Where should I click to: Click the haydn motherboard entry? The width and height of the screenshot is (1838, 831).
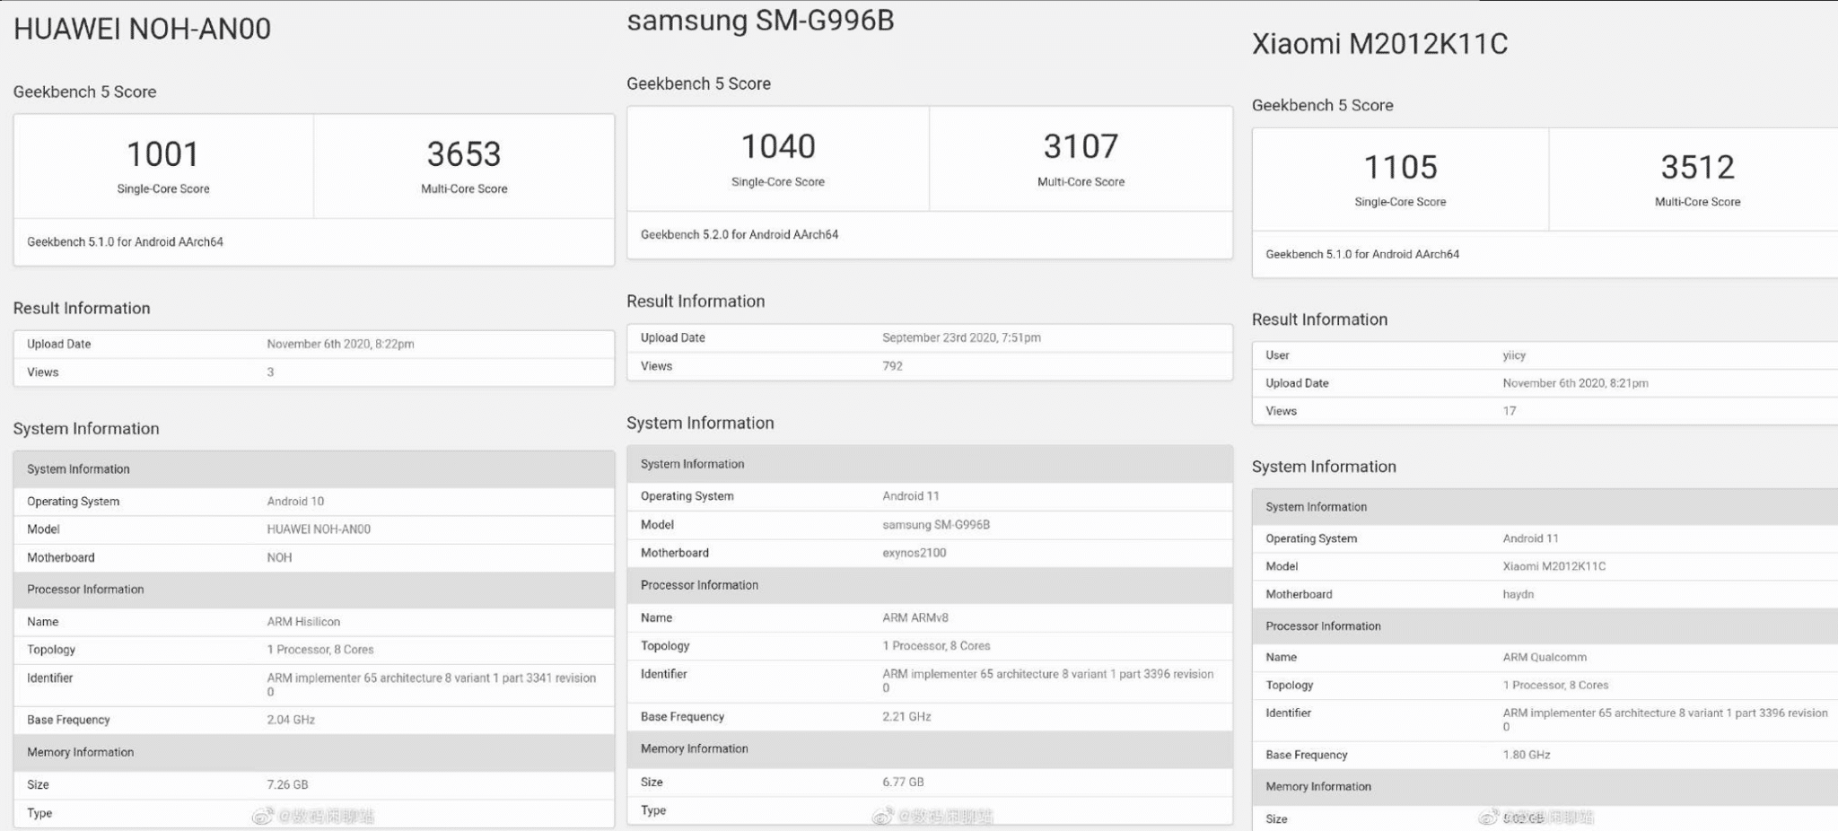tap(1519, 593)
